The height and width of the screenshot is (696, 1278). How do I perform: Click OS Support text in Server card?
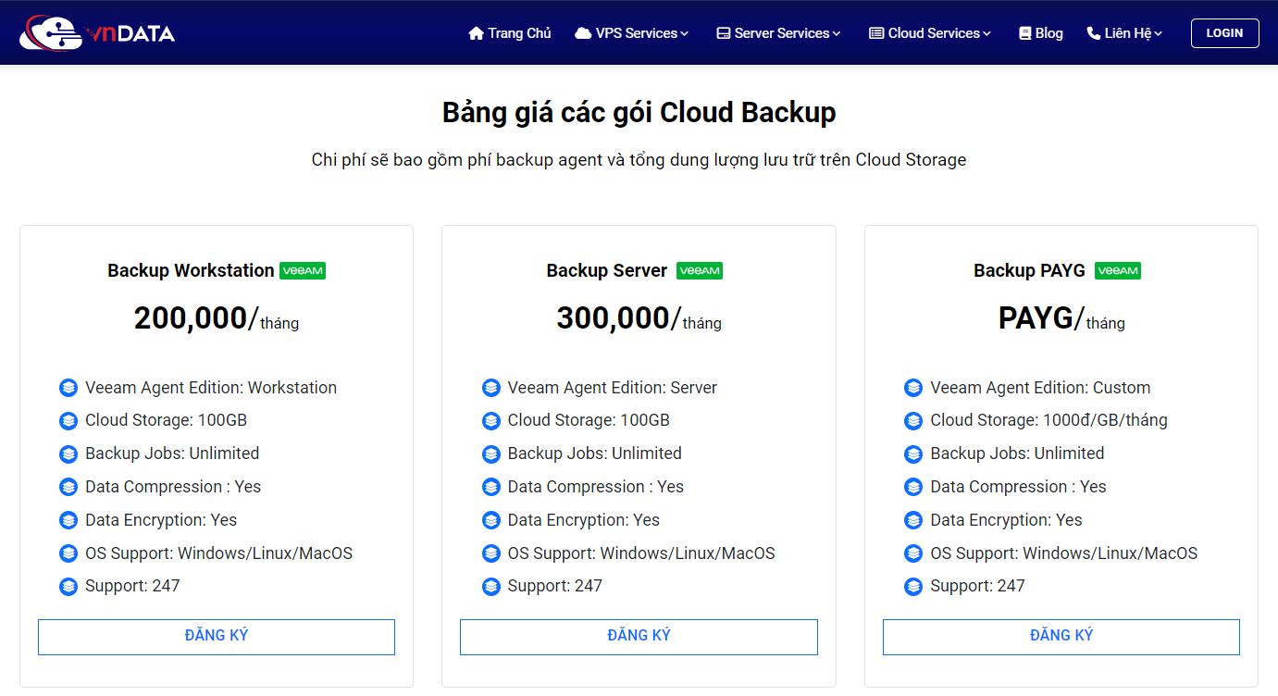tap(641, 553)
